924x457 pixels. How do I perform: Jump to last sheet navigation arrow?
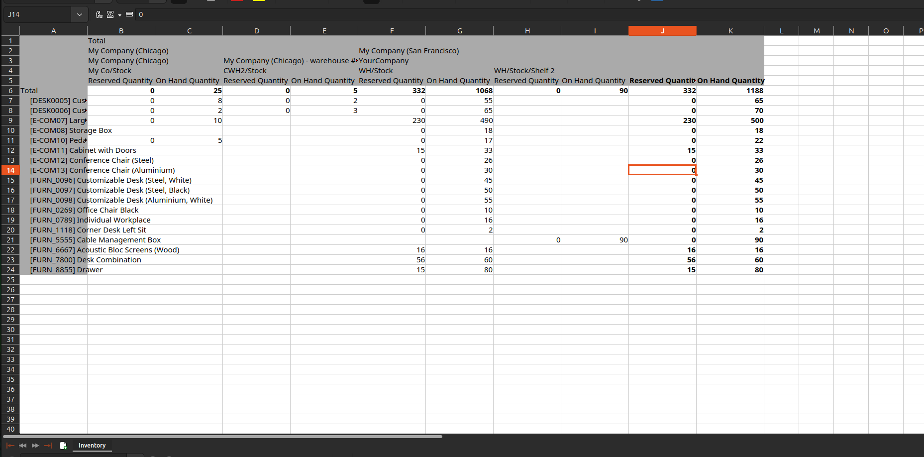pos(48,446)
